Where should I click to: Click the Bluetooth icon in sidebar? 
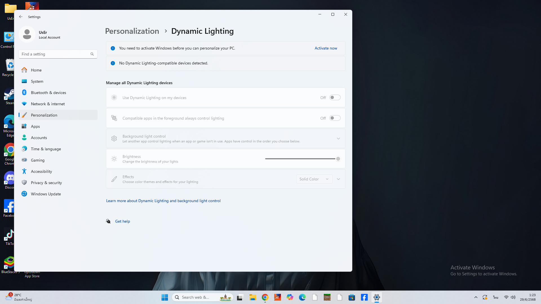tap(24, 92)
